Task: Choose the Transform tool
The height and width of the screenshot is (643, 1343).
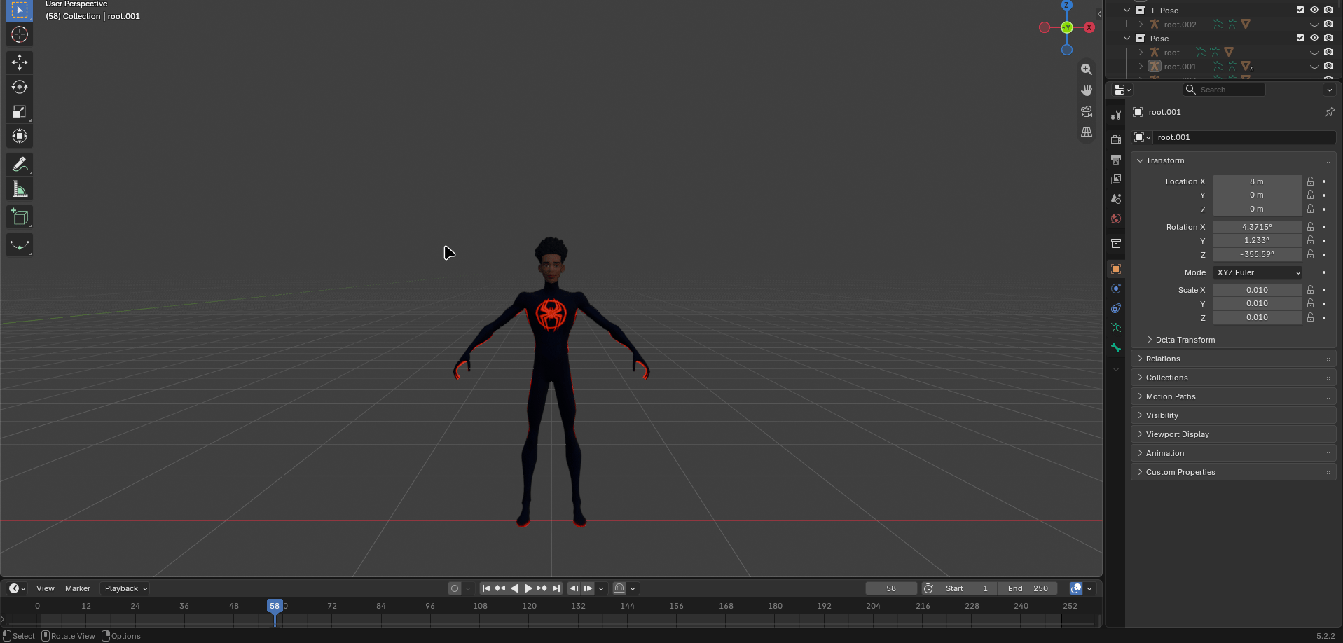Action: tap(20, 136)
